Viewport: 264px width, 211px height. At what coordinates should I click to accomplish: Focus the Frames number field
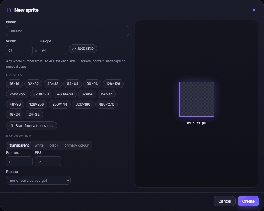19,161
